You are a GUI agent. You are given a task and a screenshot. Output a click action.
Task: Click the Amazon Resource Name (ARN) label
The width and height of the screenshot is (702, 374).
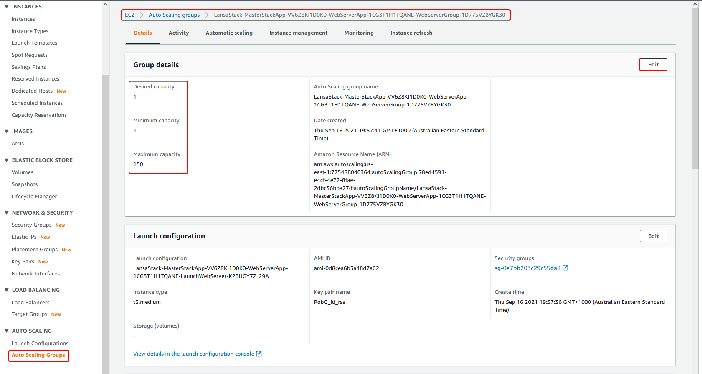[x=352, y=154]
